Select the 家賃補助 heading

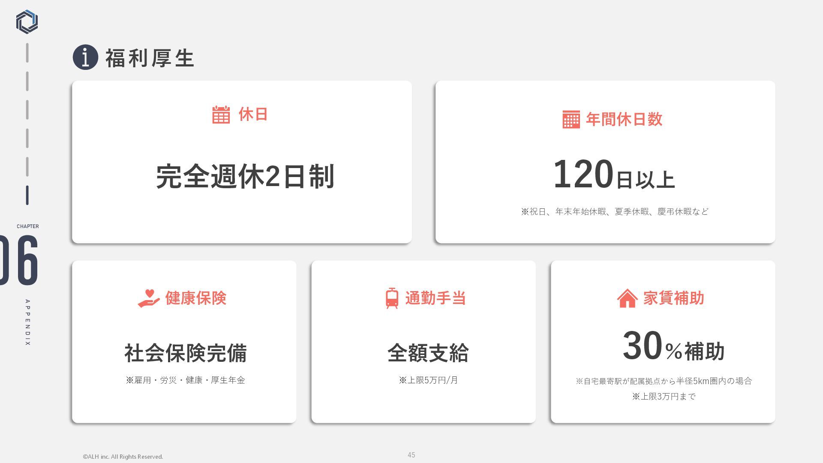(674, 298)
